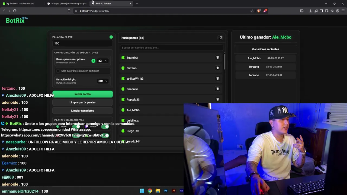Image resolution: width=347 pixels, height=195 pixels.
Task: Open the Brave Wallet icon
Action: (327, 11)
